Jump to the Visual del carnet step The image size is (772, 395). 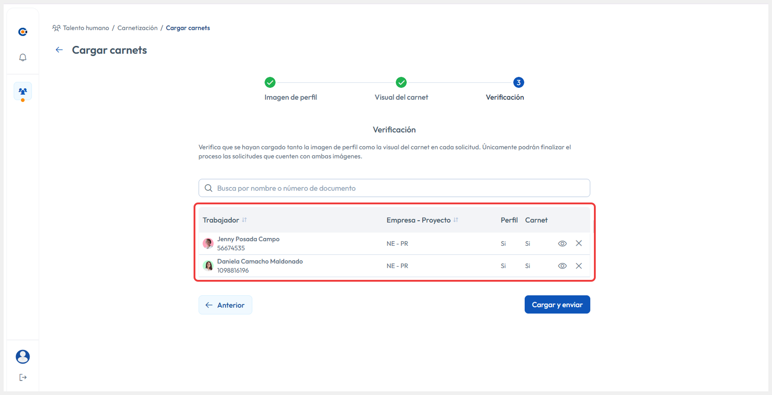pos(401,82)
